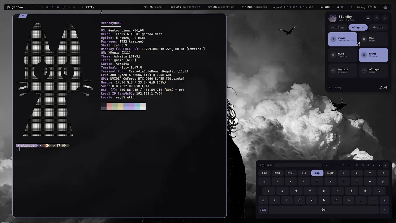Open CPU 8% monitor in top bar
The width and height of the screenshot is (396, 223).
click(x=153, y=7)
